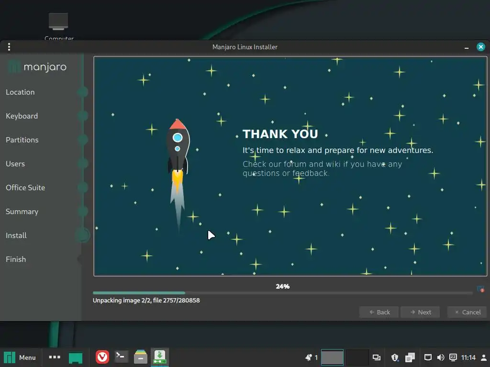Select the Office Suite step
The height and width of the screenshot is (367, 490).
coord(25,187)
